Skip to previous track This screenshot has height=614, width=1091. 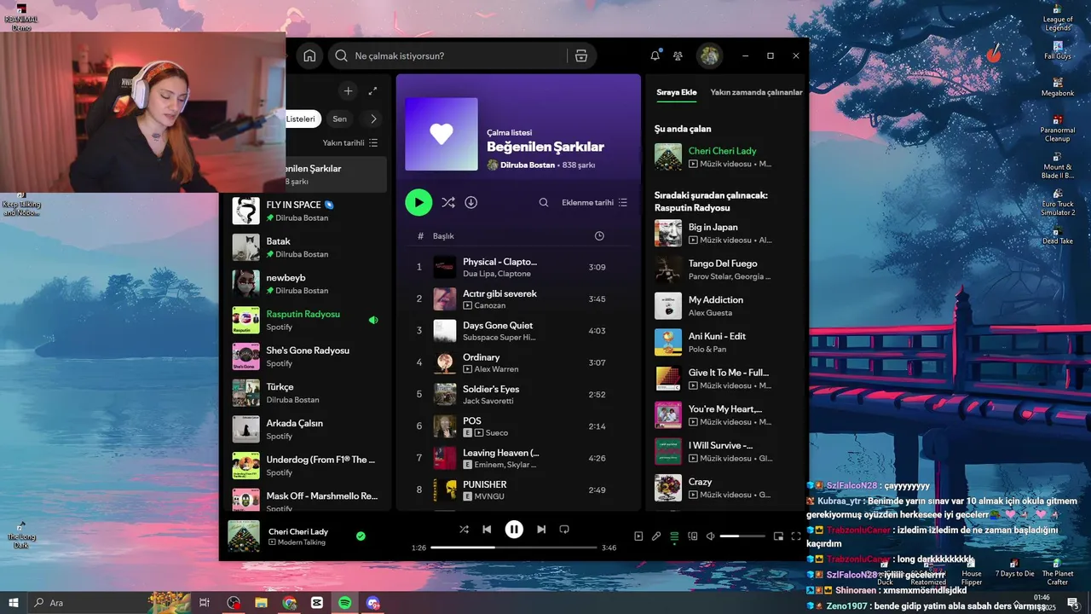pyautogui.click(x=487, y=530)
